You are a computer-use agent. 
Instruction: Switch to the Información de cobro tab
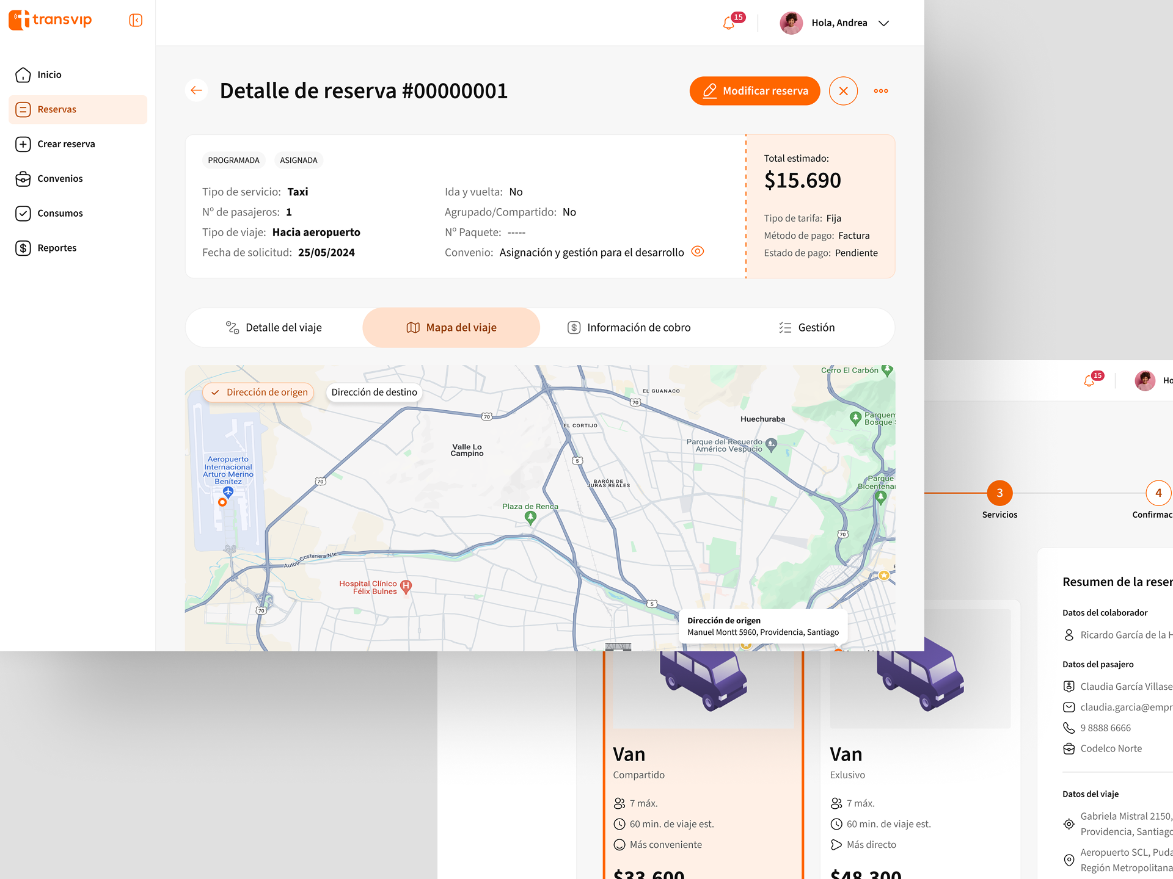[629, 328]
